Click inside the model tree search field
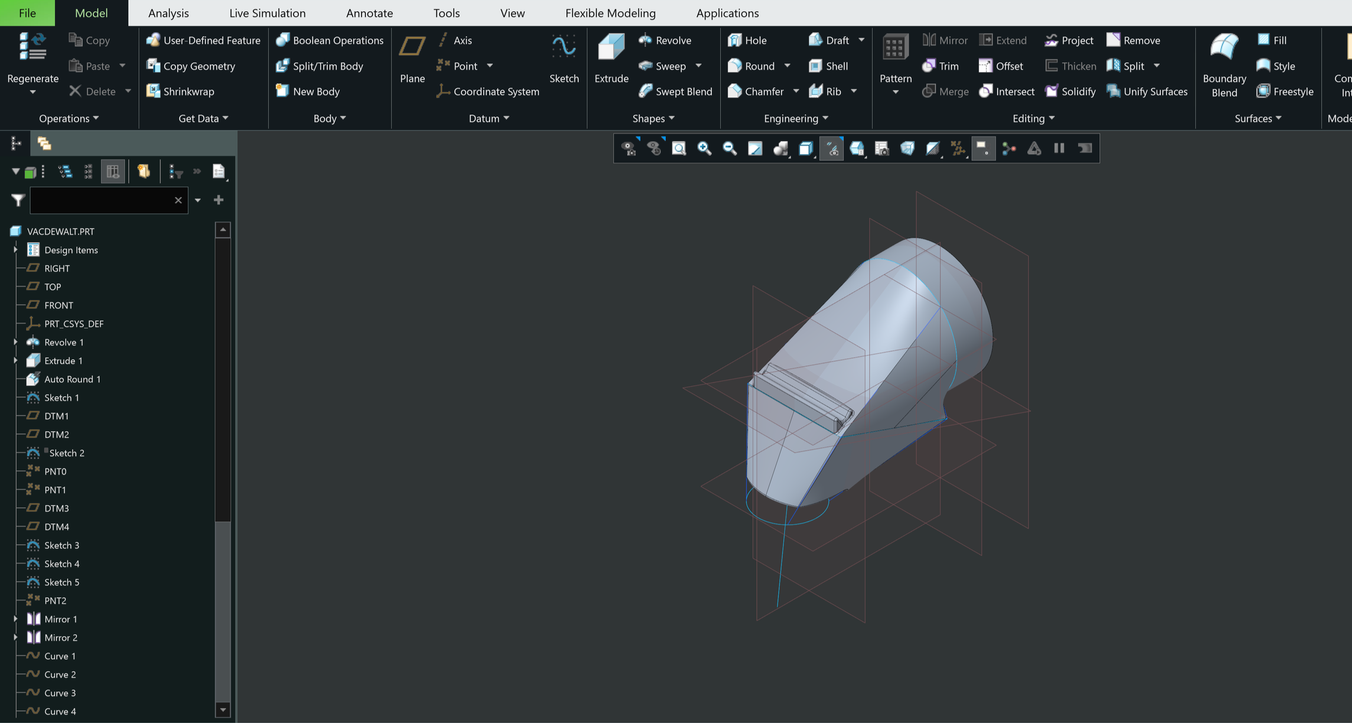Screen dimensions: 1352x723 click(100, 200)
